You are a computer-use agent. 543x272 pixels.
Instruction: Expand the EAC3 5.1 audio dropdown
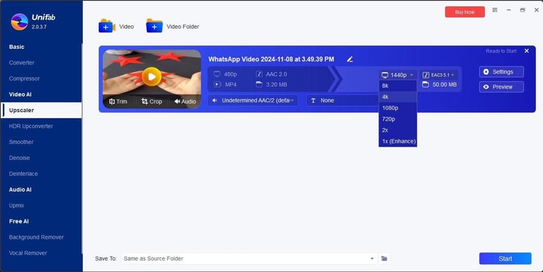pyautogui.click(x=438, y=75)
